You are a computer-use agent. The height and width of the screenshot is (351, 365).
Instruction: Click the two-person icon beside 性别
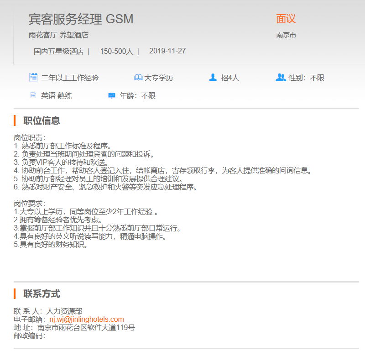click(281, 78)
